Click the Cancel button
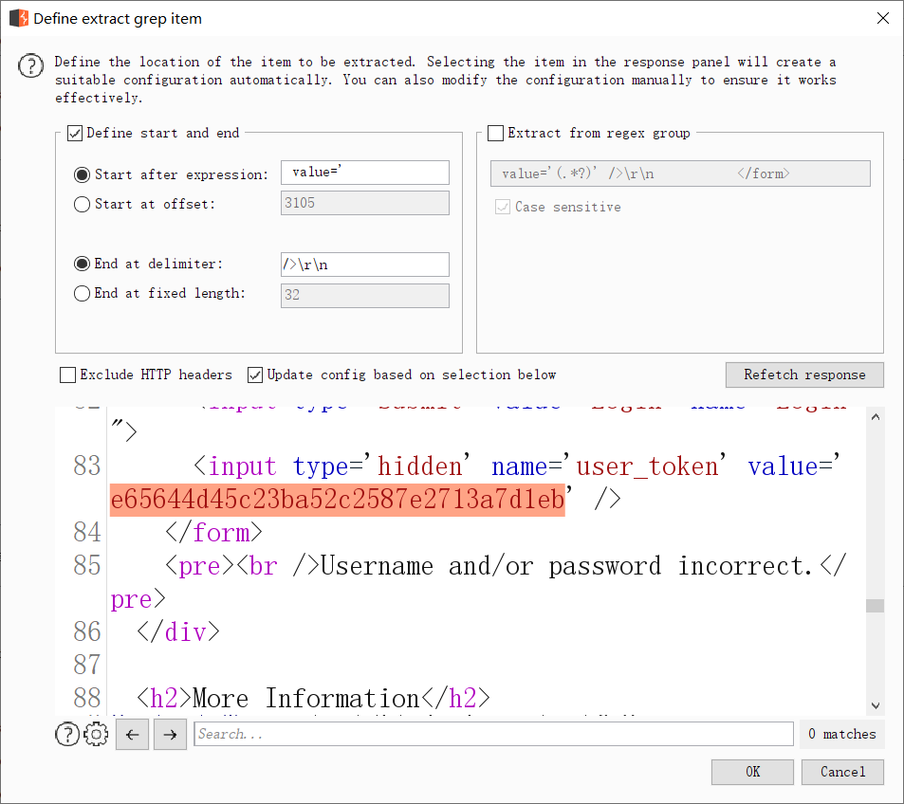The height and width of the screenshot is (804, 904). [842, 772]
